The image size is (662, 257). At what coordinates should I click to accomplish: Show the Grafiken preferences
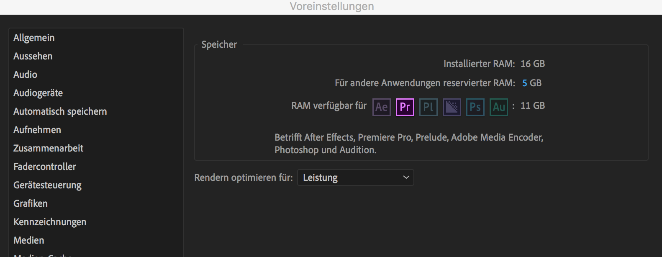point(31,203)
